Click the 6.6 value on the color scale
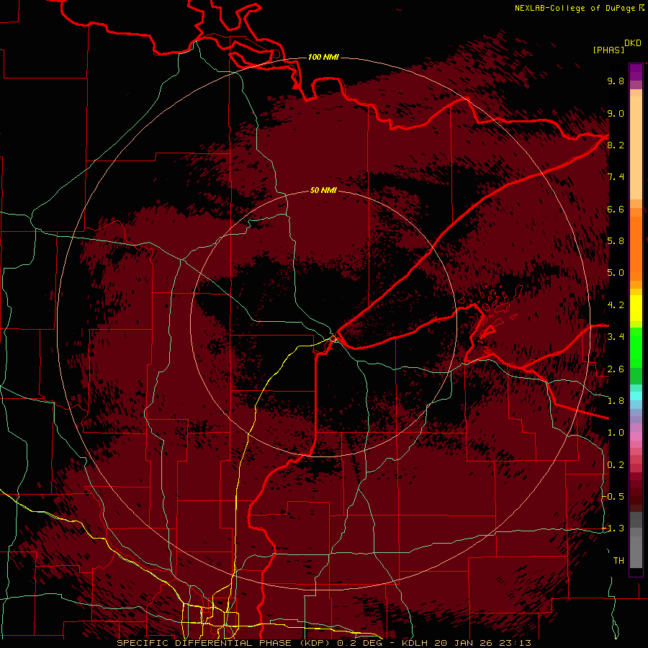The height and width of the screenshot is (648, 648). [x=616, y=209]
